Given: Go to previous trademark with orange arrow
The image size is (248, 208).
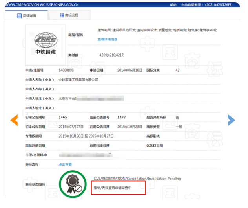Looking at the screenshot, I should [x=14, y=120].
